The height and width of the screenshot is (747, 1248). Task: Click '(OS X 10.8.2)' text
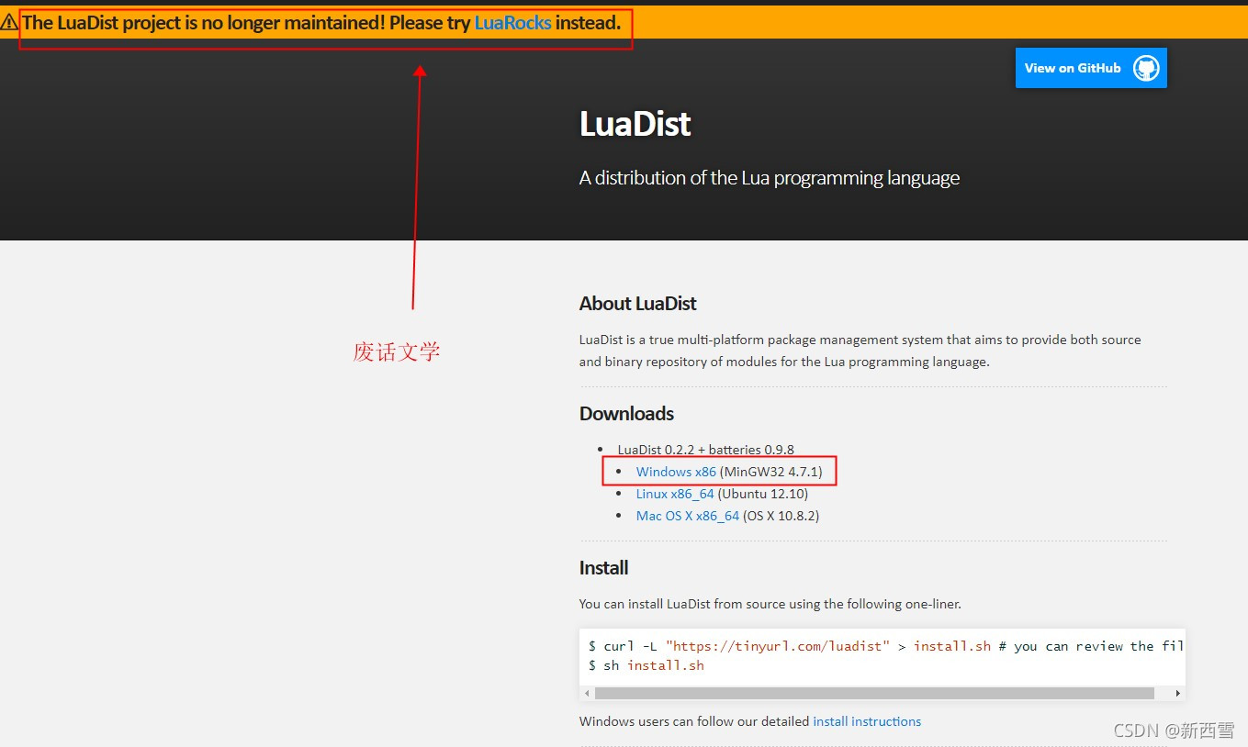781,516
